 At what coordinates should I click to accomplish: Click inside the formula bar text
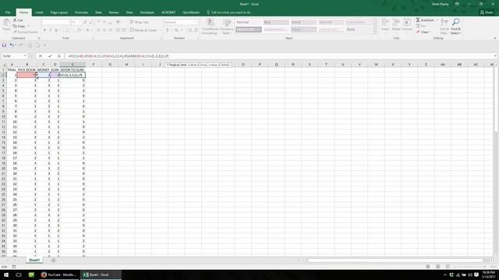pyautogui.click(x=119, y=56)
